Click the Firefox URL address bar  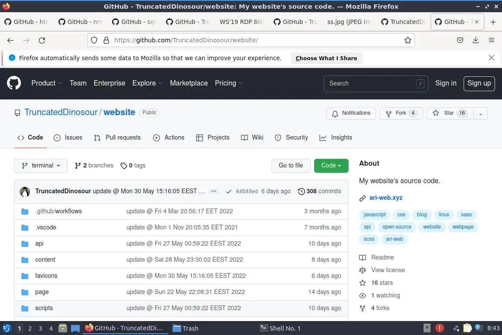251,40
